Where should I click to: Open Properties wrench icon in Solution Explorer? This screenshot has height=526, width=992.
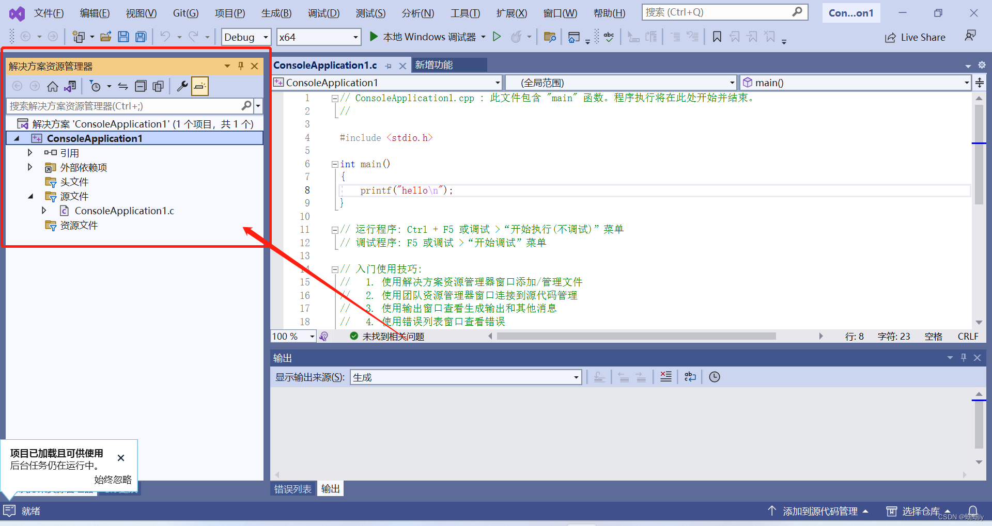point(182,86)
